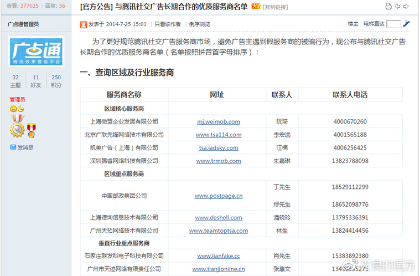Switch to 倒序浏览 reverse order
Image resolution: width=420 pixels, height=276 pixels.
pyautogui.click(x=199, y=24)
